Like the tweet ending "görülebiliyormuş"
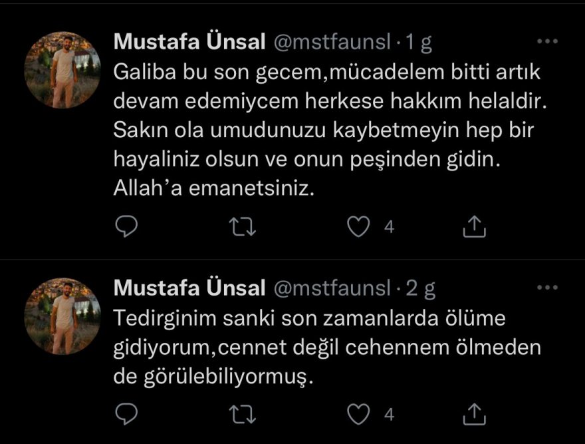This screenshot has width=585, height=444. pyautogui.click(x=359, y=414)
